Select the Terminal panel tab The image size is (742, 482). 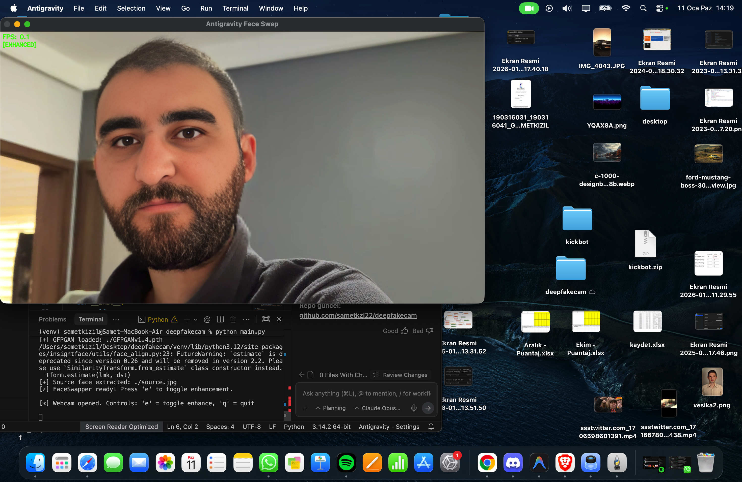[91, 319]
